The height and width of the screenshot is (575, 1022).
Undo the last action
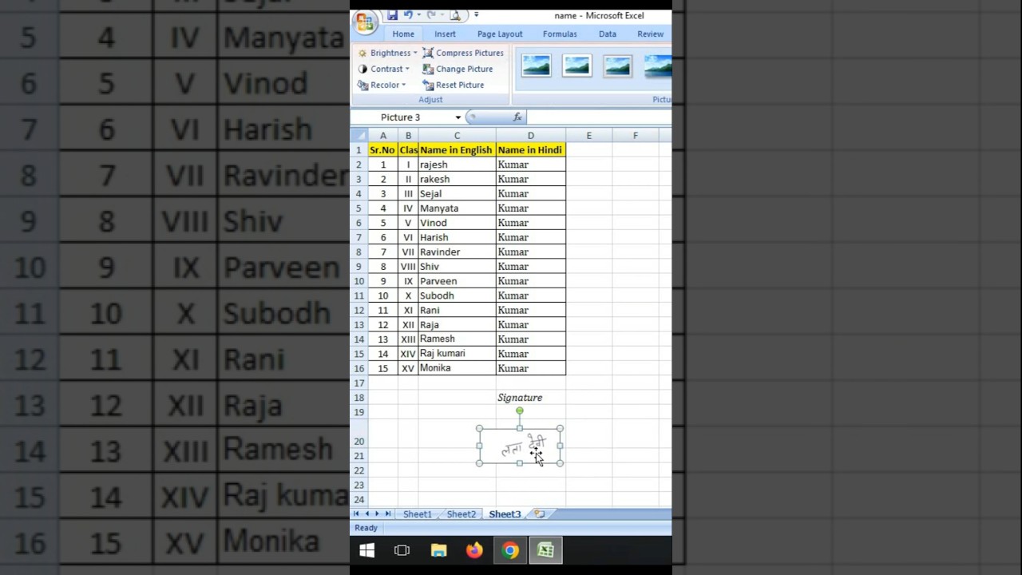(408, 15)
